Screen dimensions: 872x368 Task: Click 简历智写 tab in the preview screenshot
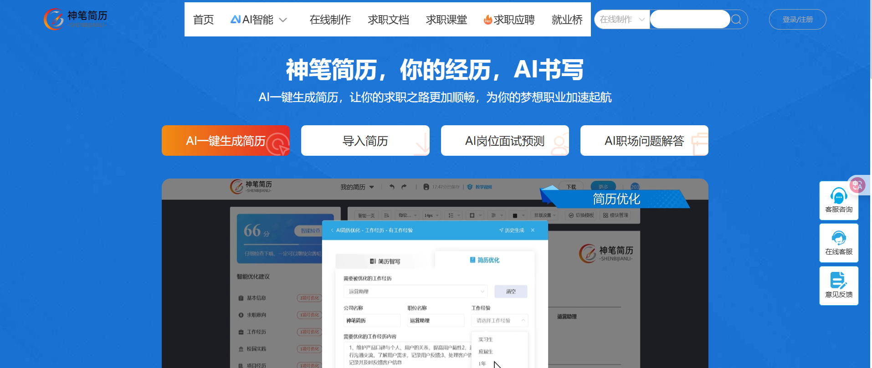pos(385,261)
